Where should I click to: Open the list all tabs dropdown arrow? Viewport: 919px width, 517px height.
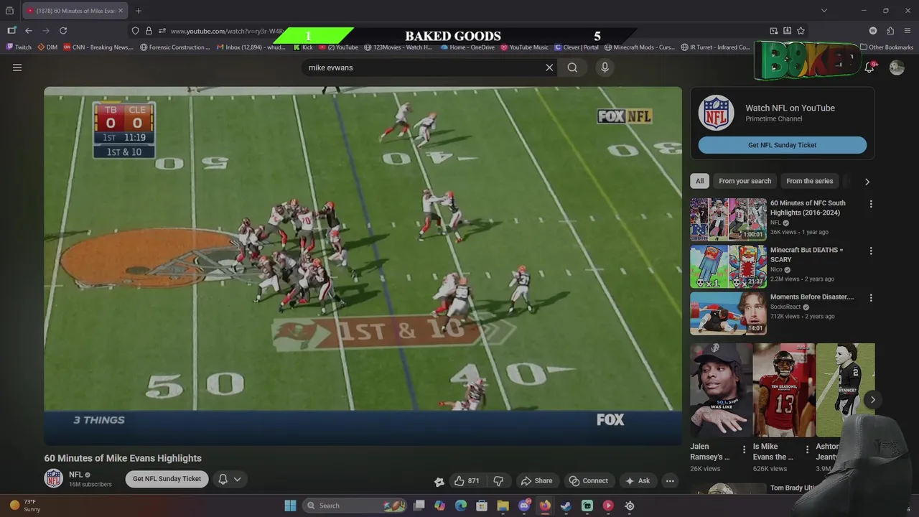[x=824, y=11]
